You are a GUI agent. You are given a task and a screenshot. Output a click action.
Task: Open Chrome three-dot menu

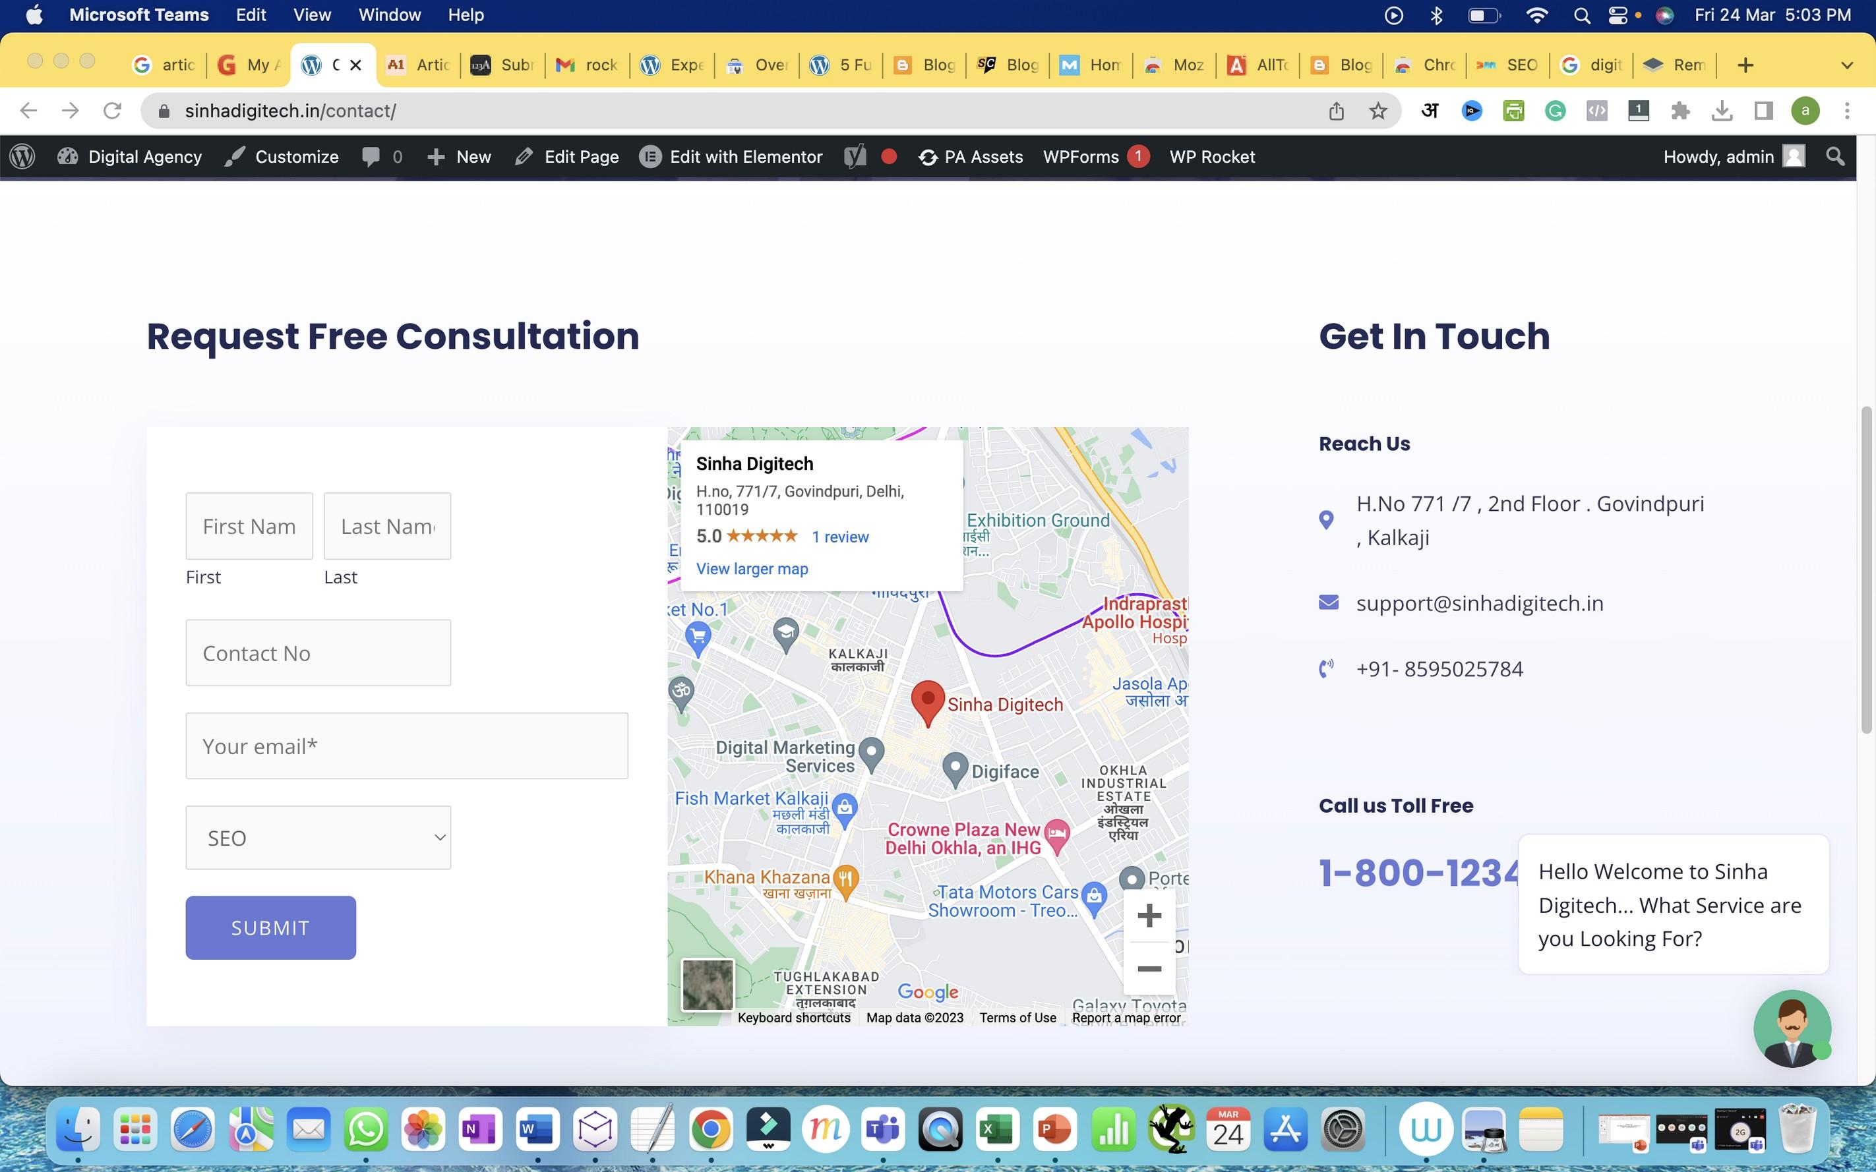pyautogui.click(x=1846, y=111)
